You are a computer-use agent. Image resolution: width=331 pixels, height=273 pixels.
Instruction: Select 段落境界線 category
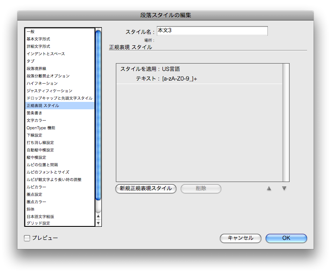(x=60, y=68)
